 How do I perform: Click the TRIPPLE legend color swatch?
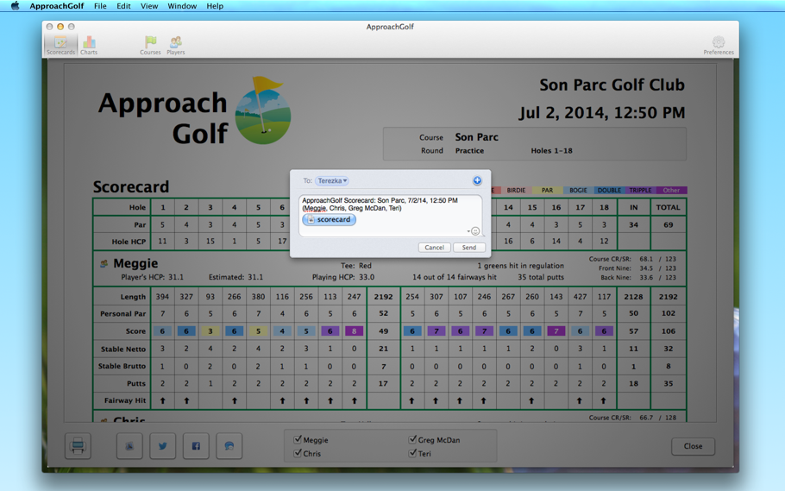640,191
